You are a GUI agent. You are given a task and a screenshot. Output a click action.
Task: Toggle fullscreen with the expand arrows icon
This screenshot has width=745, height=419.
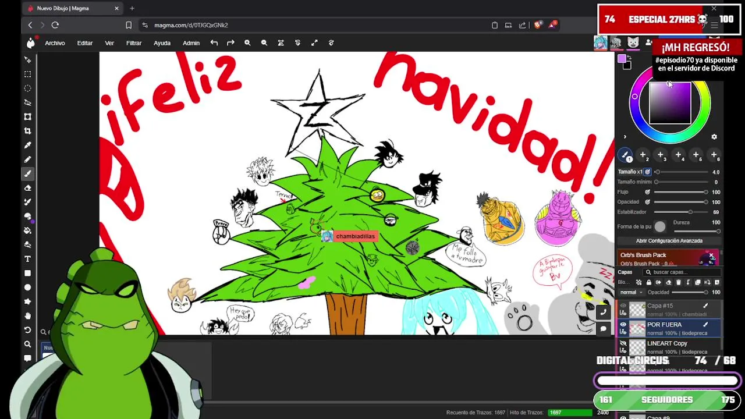tap(314, 42)
